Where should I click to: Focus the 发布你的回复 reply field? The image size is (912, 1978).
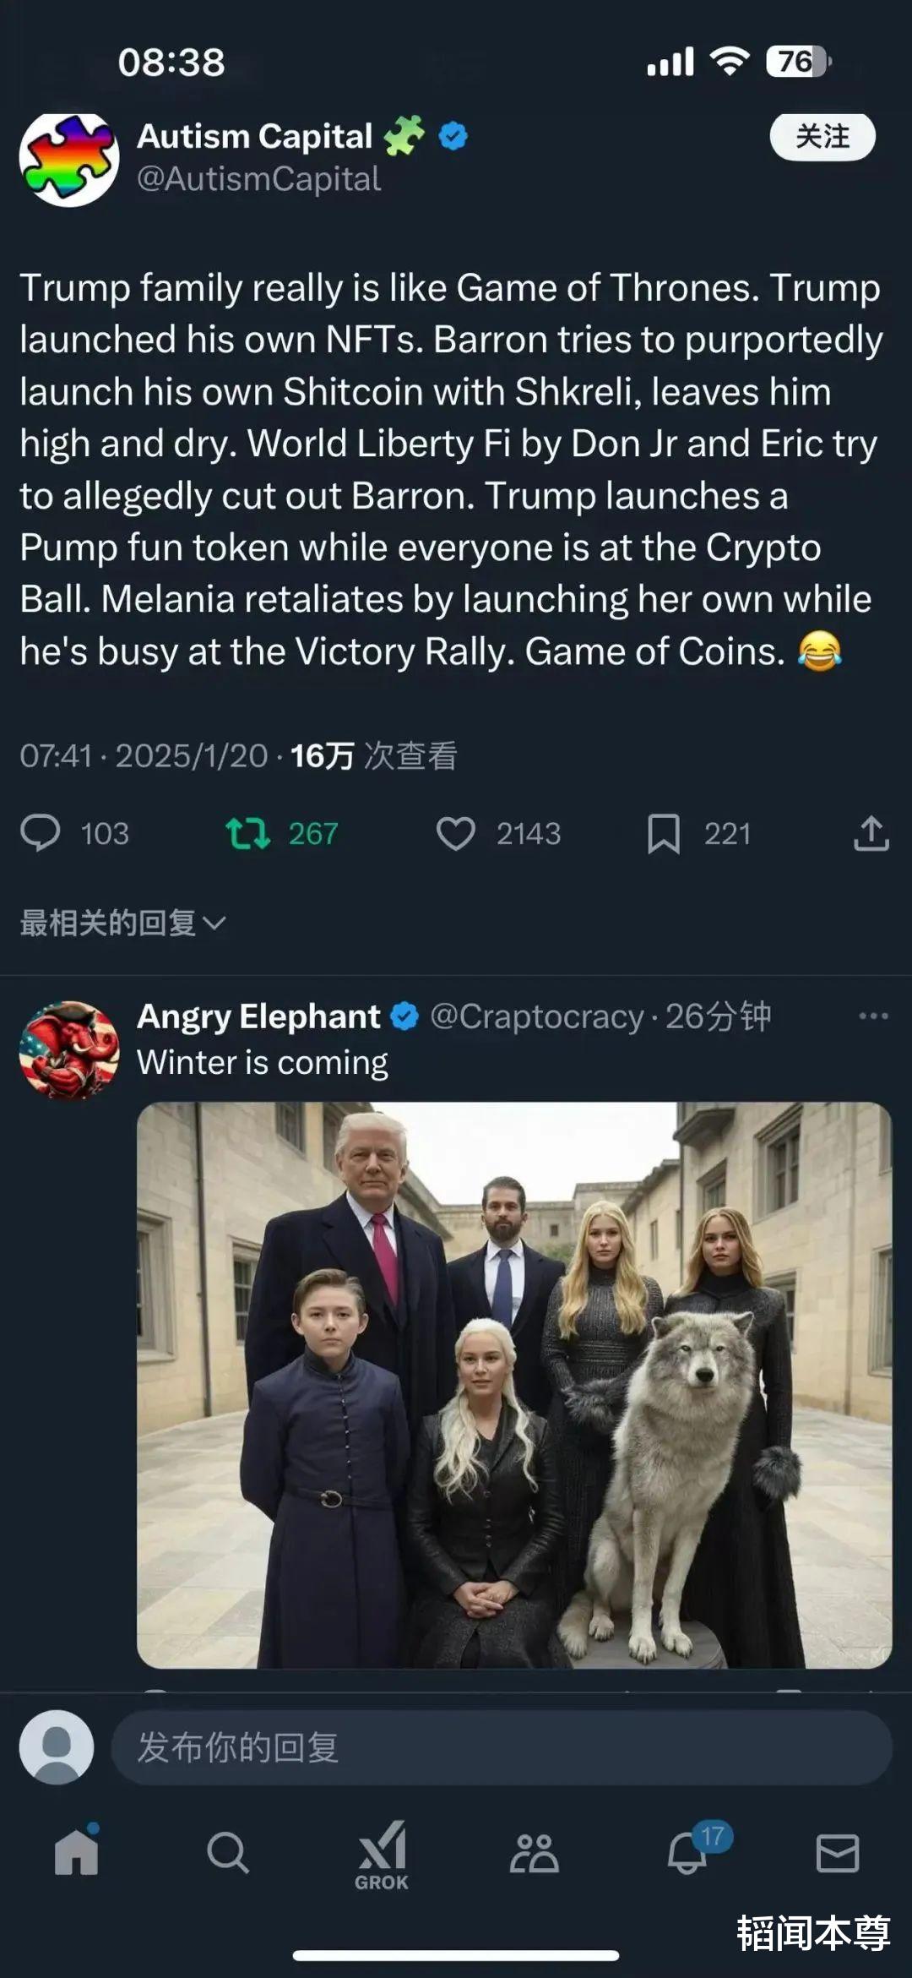[x=502, y=1747]
